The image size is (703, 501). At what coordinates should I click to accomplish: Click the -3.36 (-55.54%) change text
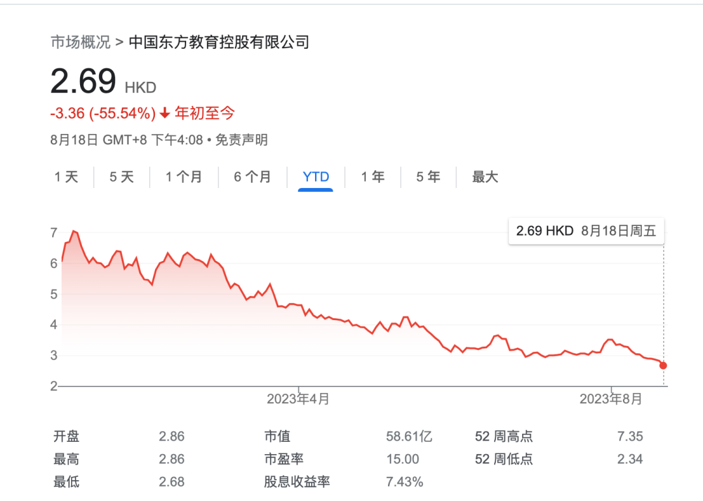click(103, 113)
